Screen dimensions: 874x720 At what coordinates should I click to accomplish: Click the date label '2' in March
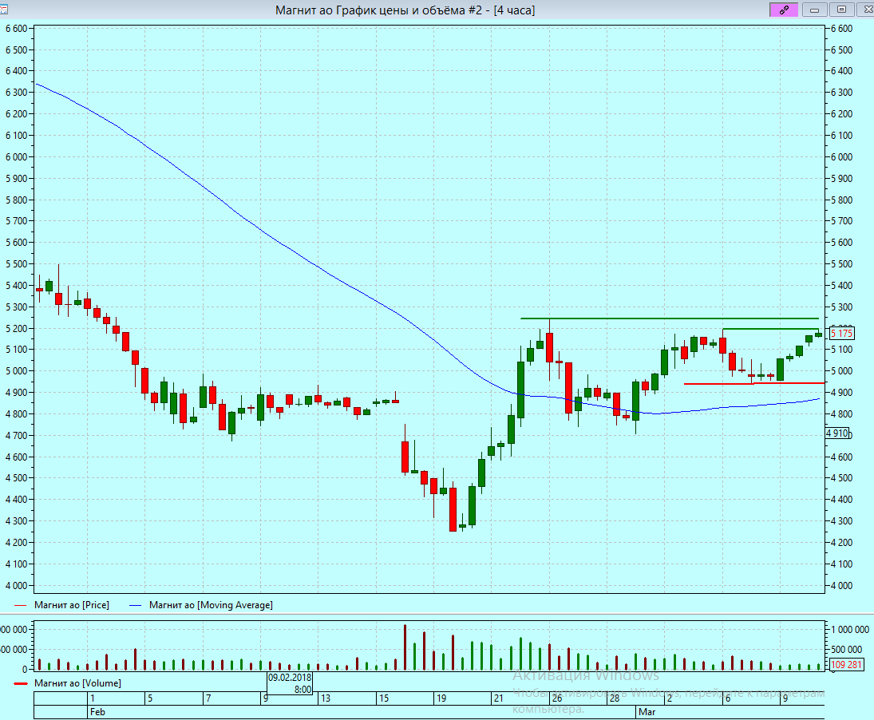click(x=670, y=698)
